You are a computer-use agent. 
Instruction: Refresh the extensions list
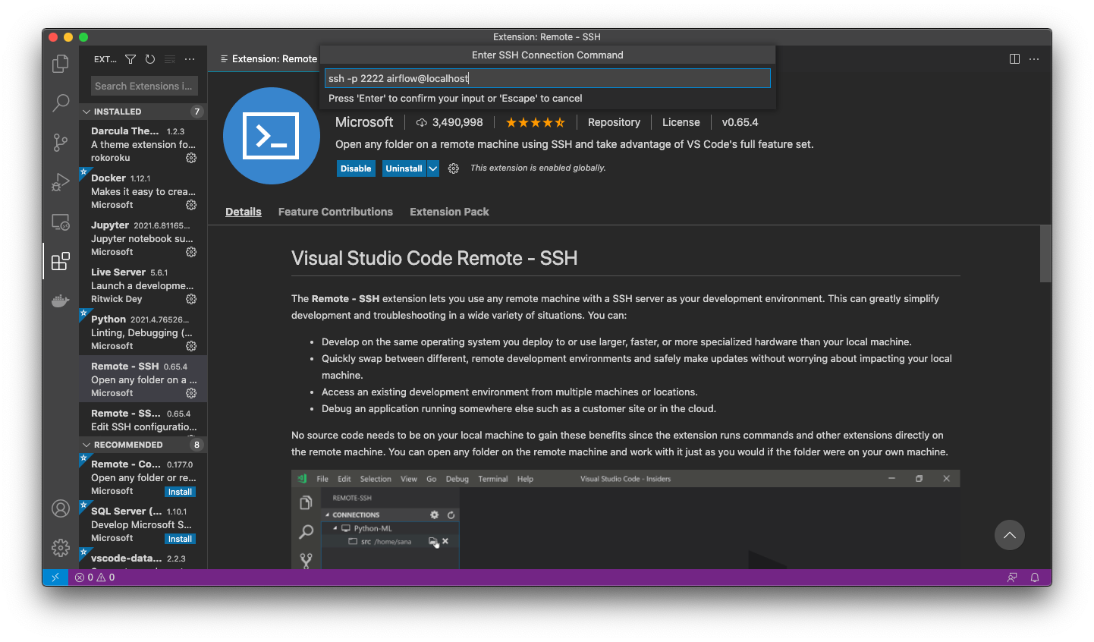coord(150,59)
